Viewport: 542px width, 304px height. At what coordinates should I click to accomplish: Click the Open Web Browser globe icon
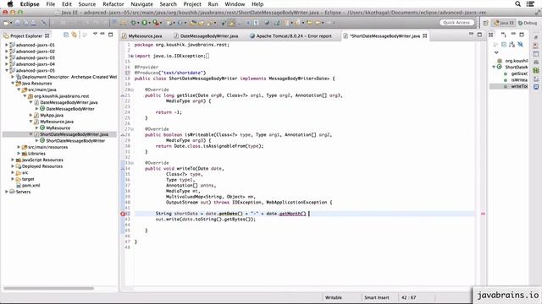[267, 23]
